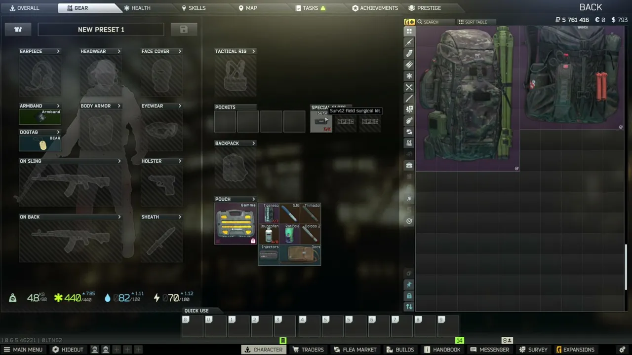Open the Main Menu

23,350
